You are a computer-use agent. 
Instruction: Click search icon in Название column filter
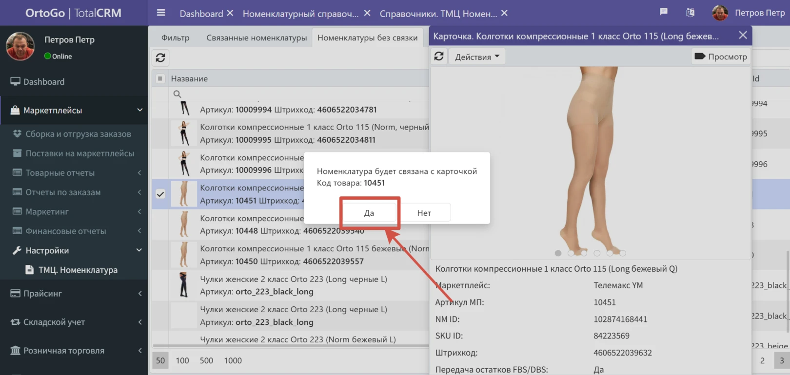click(178, 94)
